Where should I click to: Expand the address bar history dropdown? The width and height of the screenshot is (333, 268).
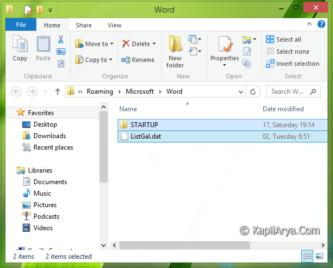coord(241,92)
